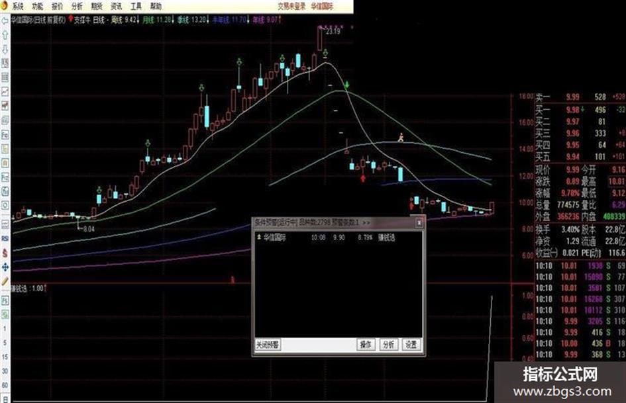Click the red up-arrow signal below the candles near 12.00
The image size is (626, 403).
click(363, 178)
